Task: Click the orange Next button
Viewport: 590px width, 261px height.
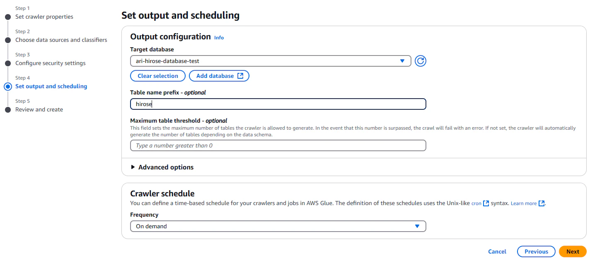Action: point(573,251)
